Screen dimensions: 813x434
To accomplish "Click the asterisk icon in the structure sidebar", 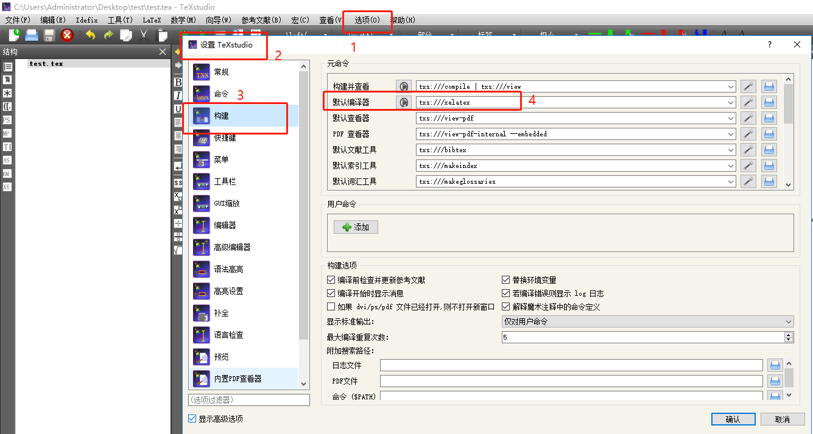I will coord(7,93).
